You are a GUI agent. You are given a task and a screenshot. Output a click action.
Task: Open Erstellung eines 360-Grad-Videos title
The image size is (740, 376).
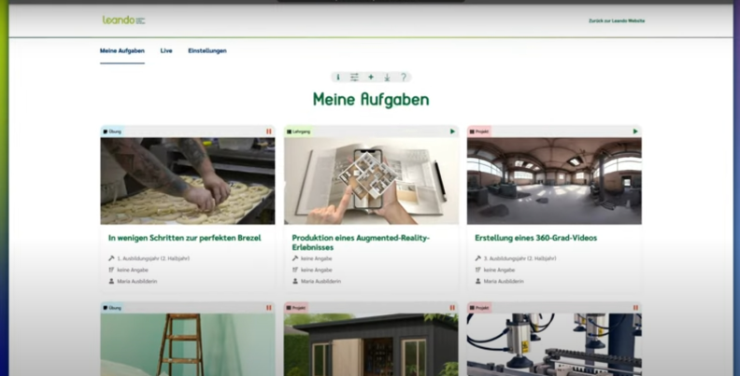535,238
